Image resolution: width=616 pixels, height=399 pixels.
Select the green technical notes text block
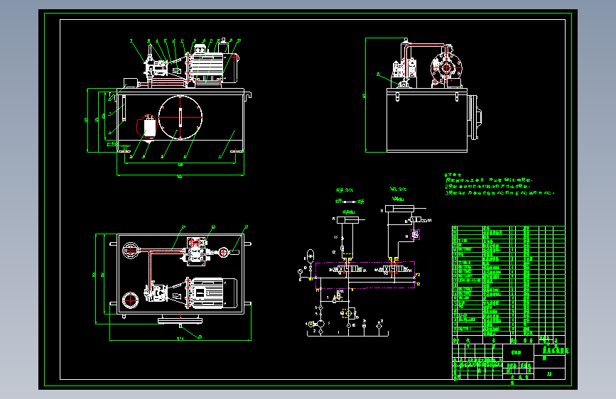499,184
